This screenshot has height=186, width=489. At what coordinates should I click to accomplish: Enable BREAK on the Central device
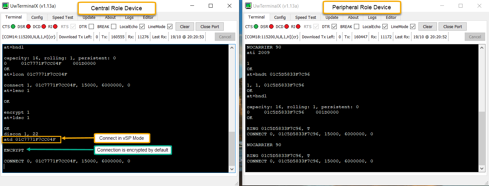(x=113, y=26)
